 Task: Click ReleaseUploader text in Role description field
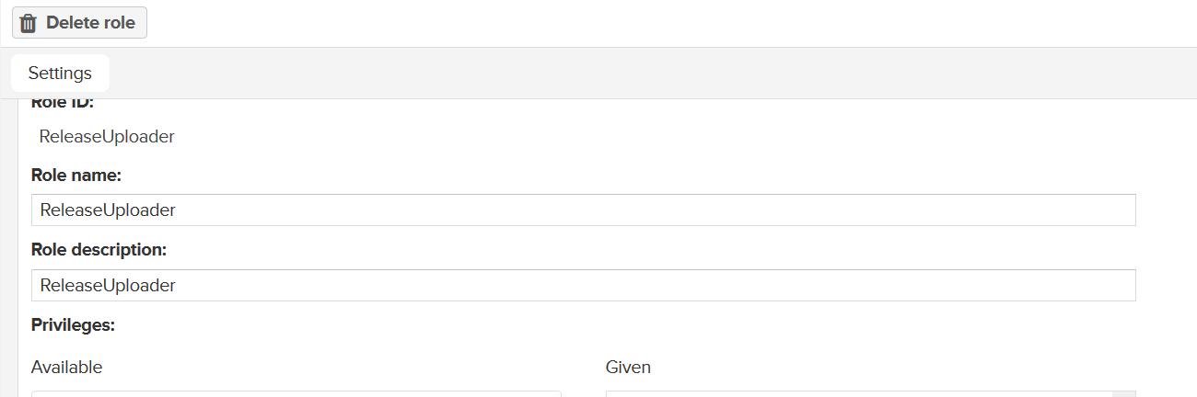(x=108, y=286)
